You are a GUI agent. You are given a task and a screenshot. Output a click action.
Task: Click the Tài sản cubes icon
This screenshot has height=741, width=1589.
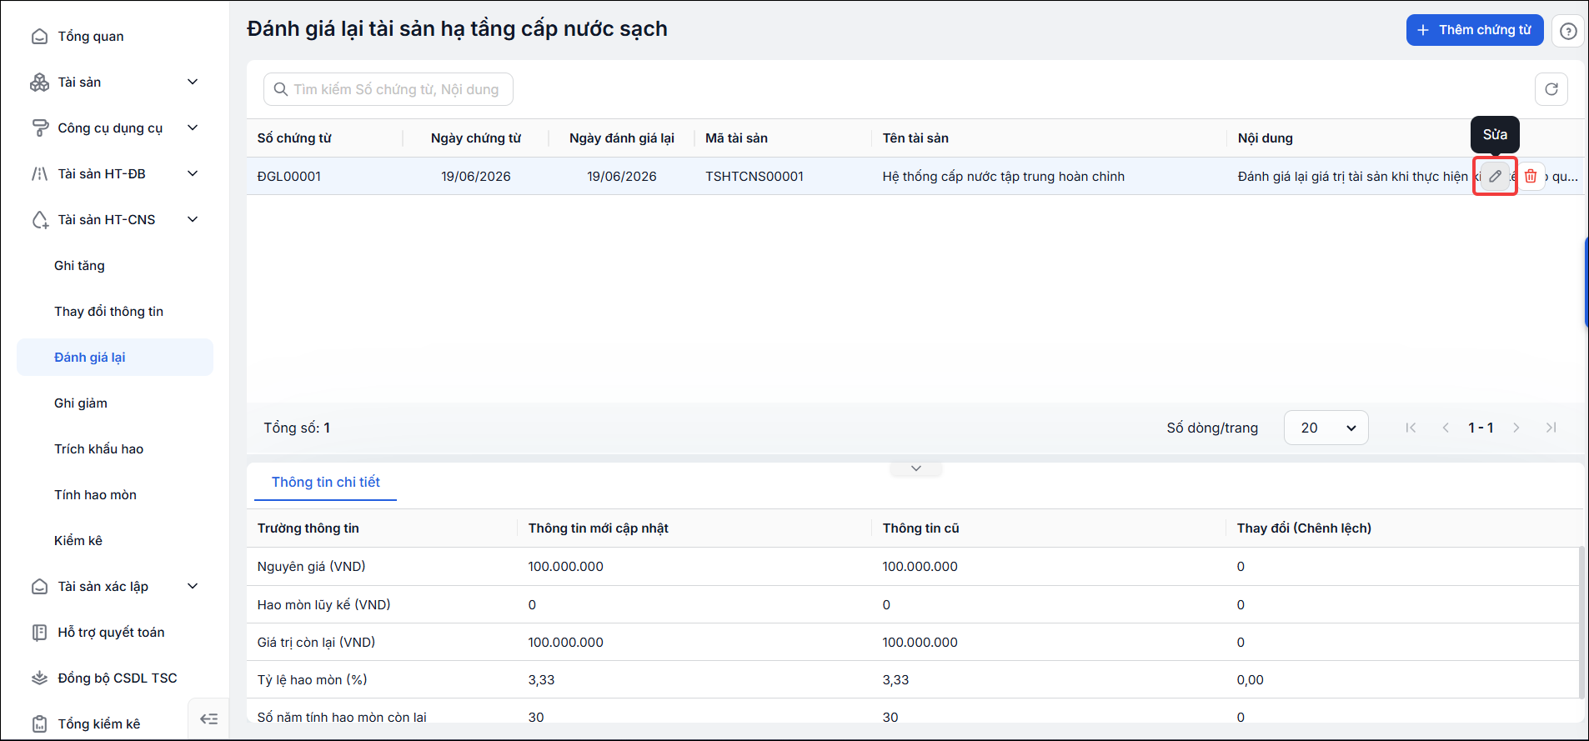[39, 83]
